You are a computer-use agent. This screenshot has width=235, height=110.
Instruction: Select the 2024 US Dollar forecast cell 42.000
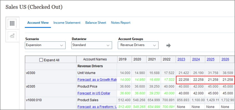198,93
